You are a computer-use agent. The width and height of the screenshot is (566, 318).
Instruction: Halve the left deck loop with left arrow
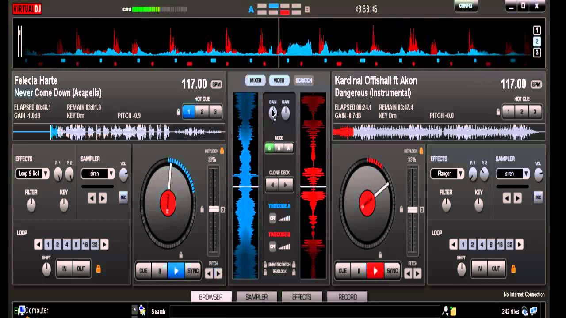pyautogui.click(x=38, y=244)
